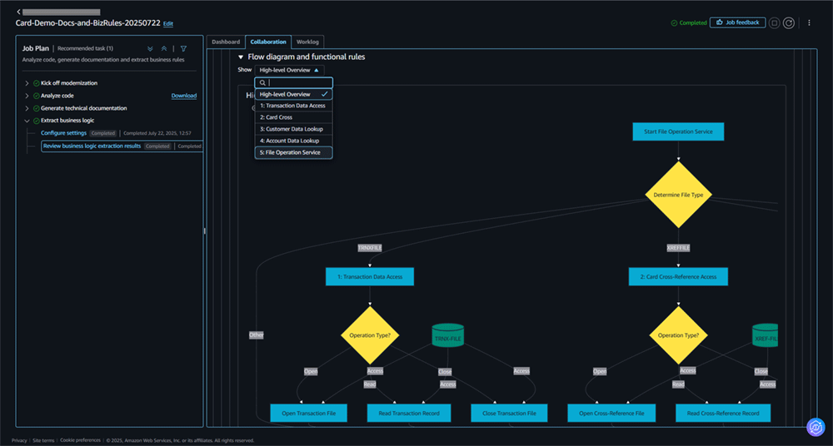This screenshot has width=833, height=446.
Task: Open the three-dot more options menu
Action: click(x=809, y=23)
